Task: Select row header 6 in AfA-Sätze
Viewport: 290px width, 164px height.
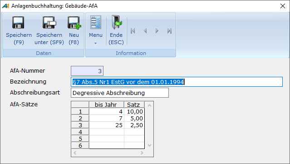Action: 80,145
